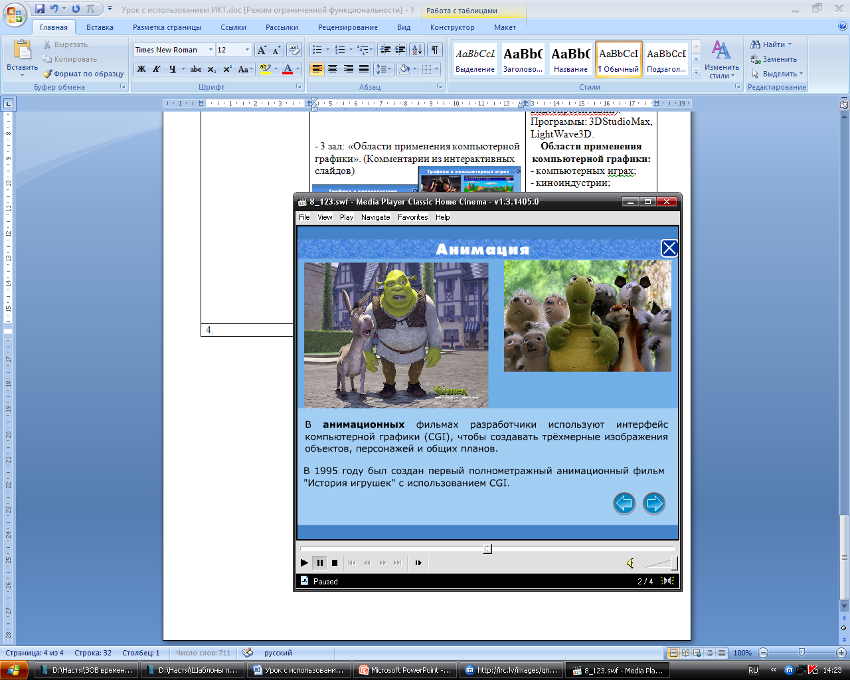Open the Конструктор table tab
The width and height of the screenshot is (850, 680).
[452, 27]
